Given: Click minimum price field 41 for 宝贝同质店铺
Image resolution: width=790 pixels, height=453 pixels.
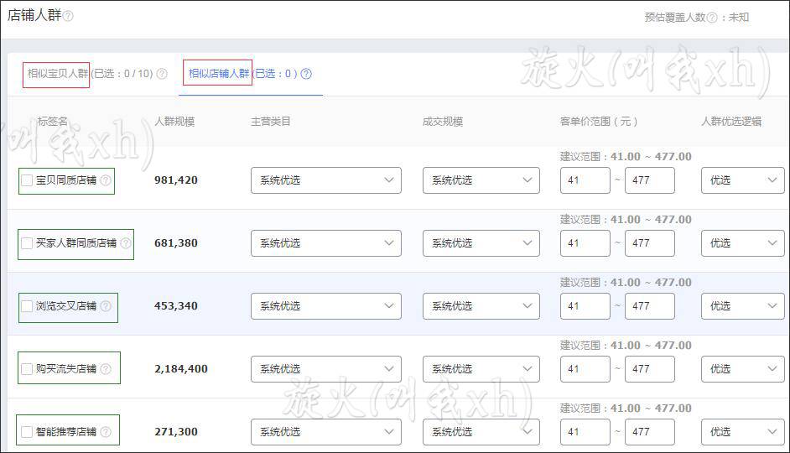Looking at the screenshot, I should coord(585,180).
